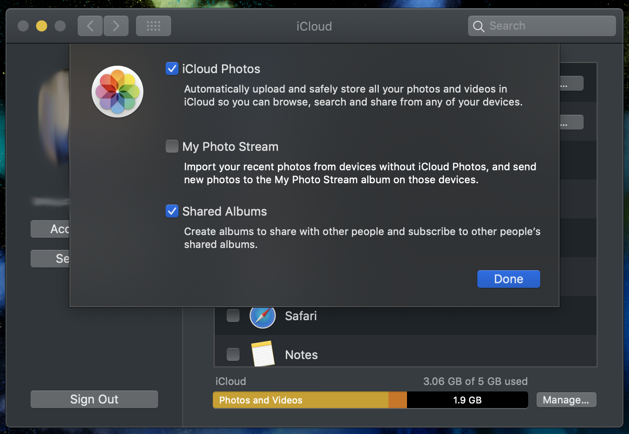Image resolution: width=629 pixels, height=434 pixels.
Task: Click the 1.9 GB free storage segment
Action: pos(467,400)
